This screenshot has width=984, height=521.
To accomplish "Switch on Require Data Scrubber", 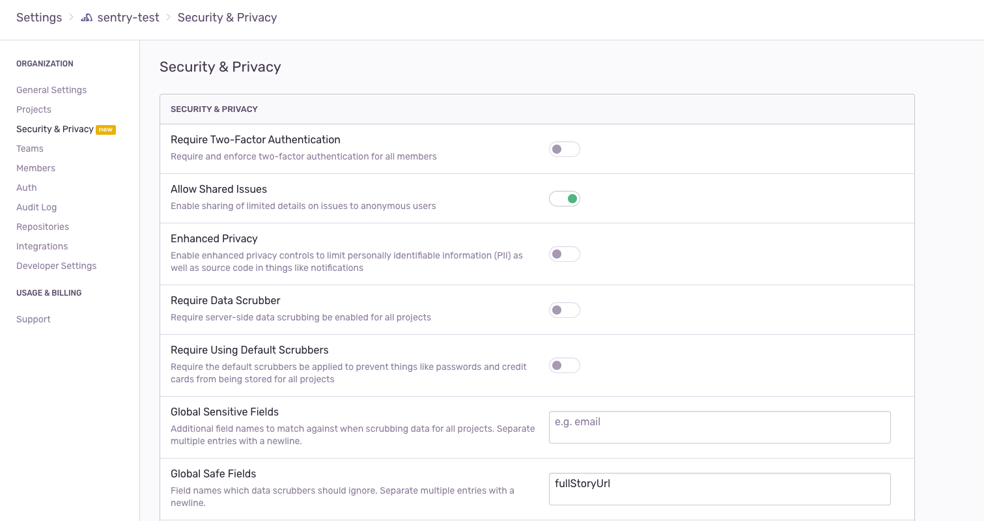I will [x=564, y=310].
